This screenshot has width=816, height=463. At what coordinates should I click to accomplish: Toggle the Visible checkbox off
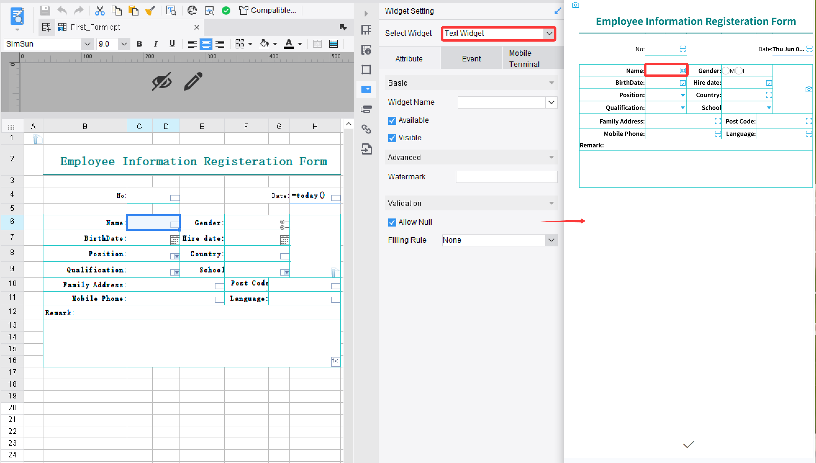(x=392, y=138)
